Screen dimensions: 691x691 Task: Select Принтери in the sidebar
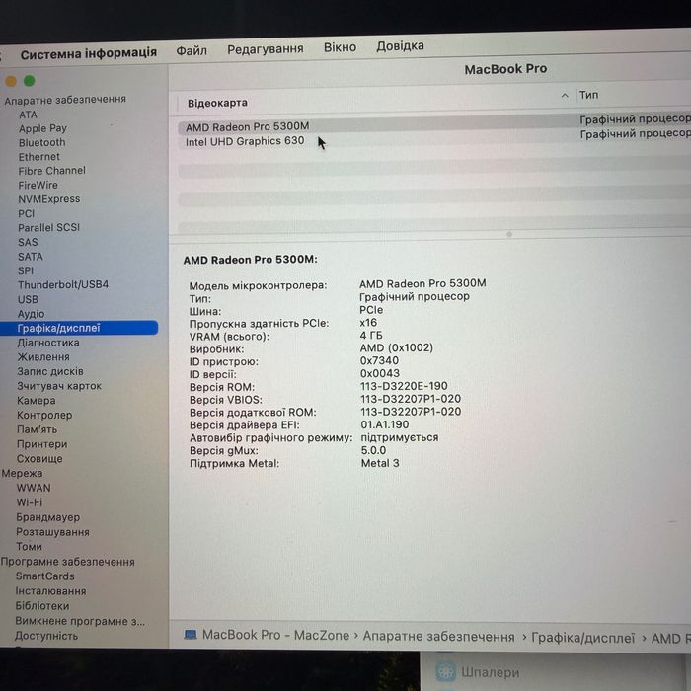tap(41, 444)
